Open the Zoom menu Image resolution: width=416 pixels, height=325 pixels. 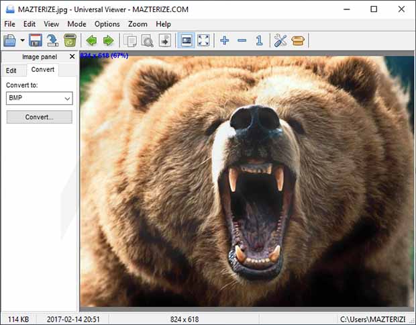point(138,24)
